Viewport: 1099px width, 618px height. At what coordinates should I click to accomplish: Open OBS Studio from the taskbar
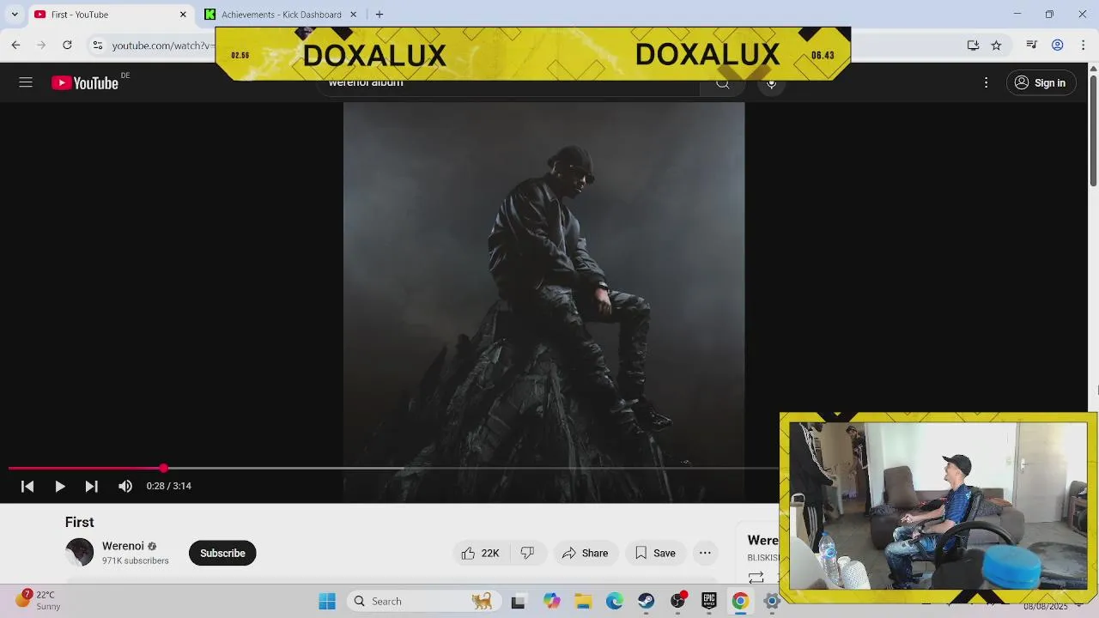(678, 602)
